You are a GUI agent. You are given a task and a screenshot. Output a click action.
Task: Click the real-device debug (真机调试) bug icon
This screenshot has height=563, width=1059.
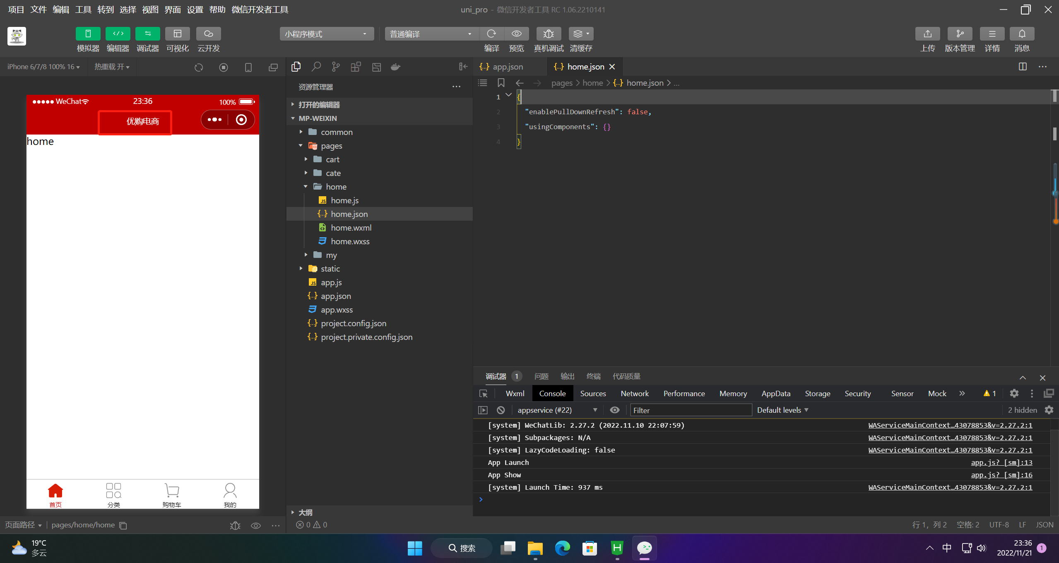pos(549,34)
